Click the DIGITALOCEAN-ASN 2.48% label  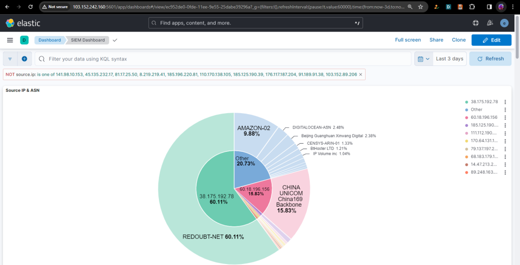[x=318, y=127]
